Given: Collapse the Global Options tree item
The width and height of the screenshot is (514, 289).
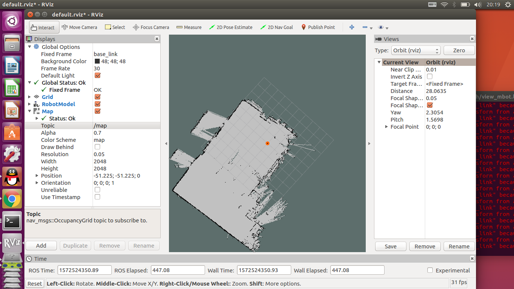Looking at the screenshot, I should coord(30,47).
